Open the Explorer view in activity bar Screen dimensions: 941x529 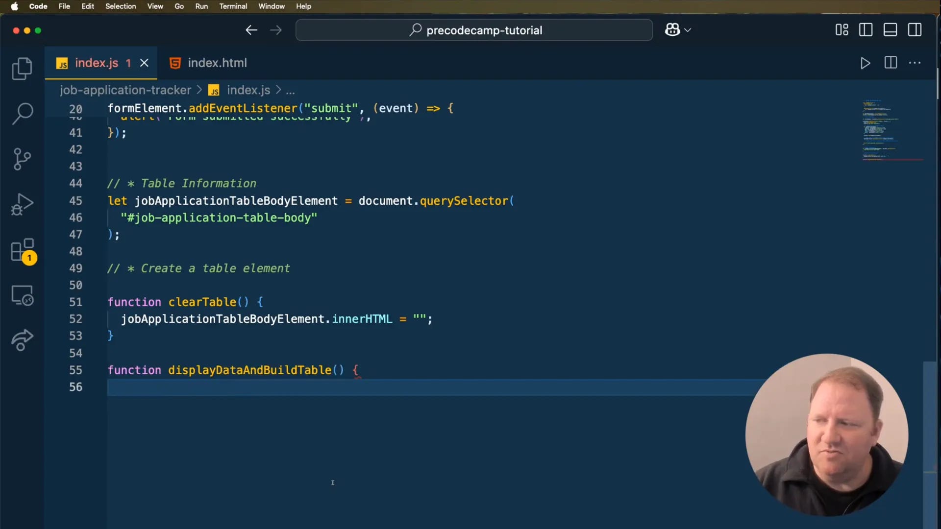[x=22, y=69]
